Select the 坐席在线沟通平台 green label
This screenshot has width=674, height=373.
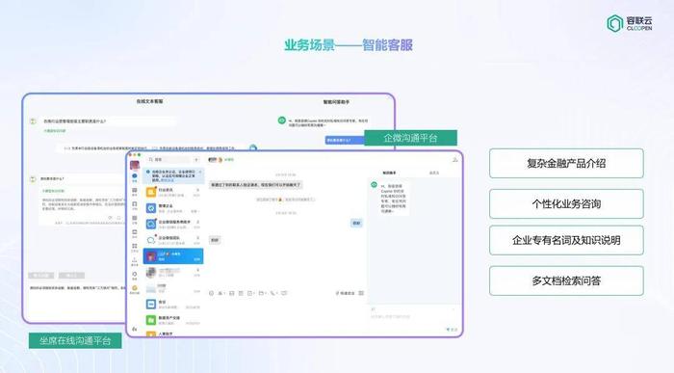pos(75,341)
